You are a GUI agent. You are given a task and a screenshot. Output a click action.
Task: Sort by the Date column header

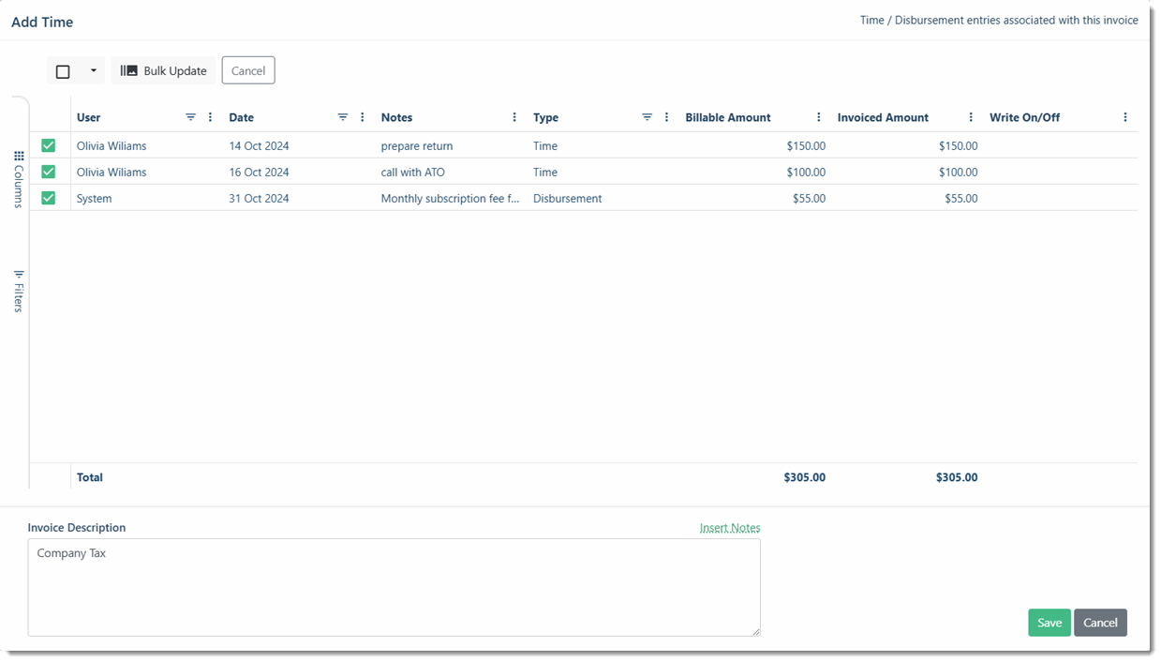pyautogui.click(x=242, y=117)
